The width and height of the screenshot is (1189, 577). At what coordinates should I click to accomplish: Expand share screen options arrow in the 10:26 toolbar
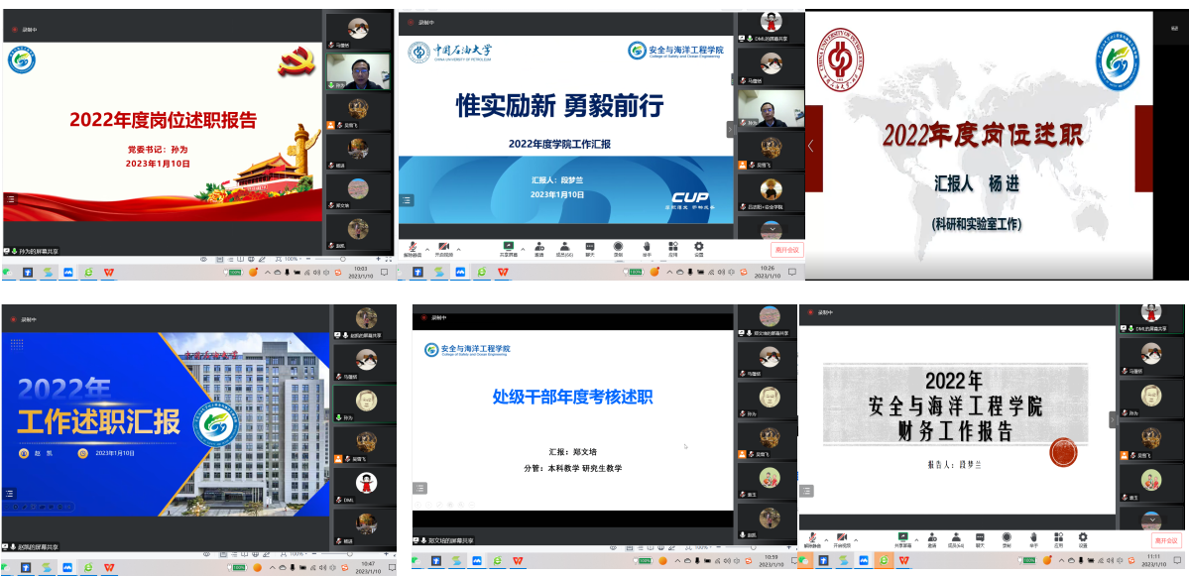tap(522, 247)
